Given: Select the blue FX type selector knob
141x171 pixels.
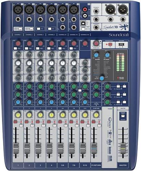Looking at the screenshot, I should point(102,78).
